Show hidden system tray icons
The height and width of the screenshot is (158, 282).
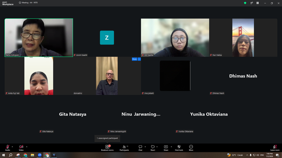247,155
